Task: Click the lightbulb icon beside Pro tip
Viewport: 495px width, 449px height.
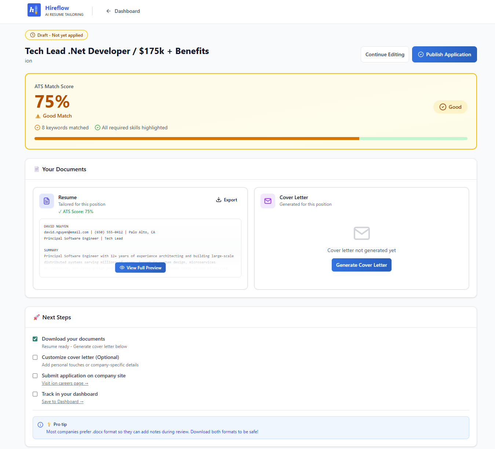Action: (49, 424)
